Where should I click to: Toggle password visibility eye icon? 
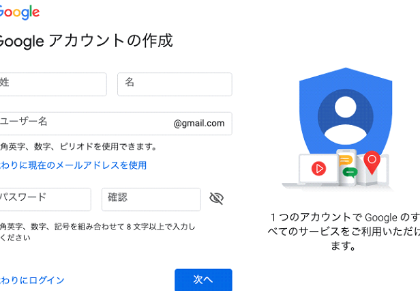click(217, 199)
